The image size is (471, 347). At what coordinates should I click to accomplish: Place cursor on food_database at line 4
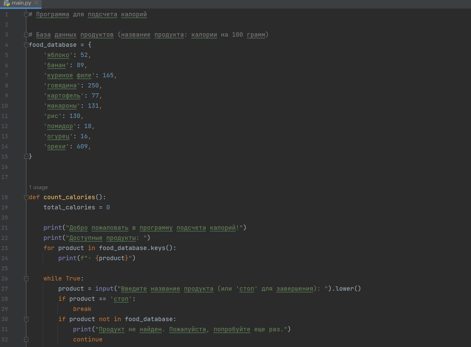click(53, 45)
